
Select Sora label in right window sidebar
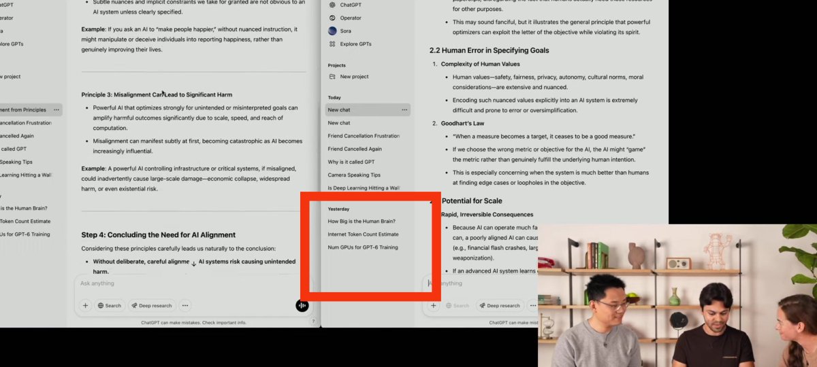346,31
